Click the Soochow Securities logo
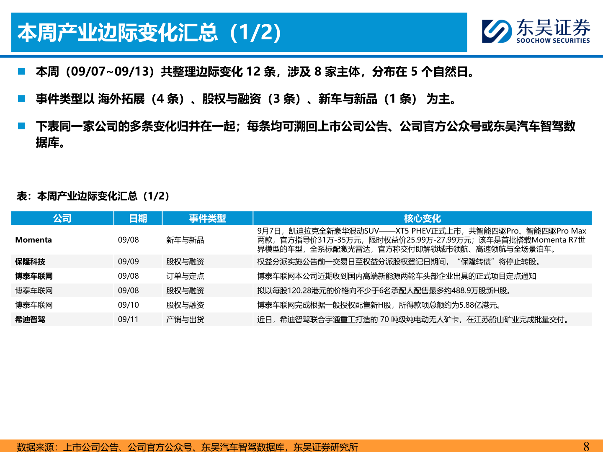The width and height of the screenshot is (603, 452). point(536,31)
